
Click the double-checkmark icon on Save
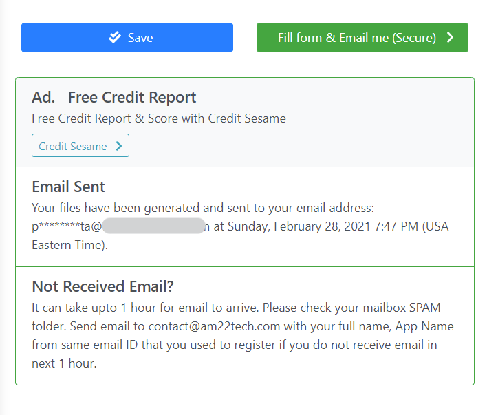point(115,37)
